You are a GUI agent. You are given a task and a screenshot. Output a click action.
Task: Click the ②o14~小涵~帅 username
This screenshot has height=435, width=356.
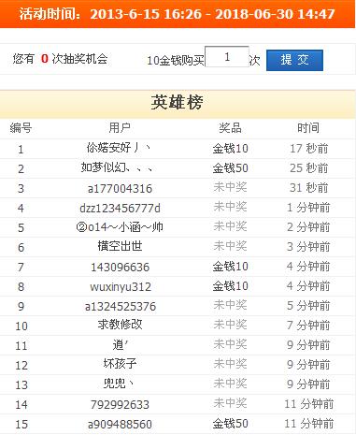click(x=120, y=227)
